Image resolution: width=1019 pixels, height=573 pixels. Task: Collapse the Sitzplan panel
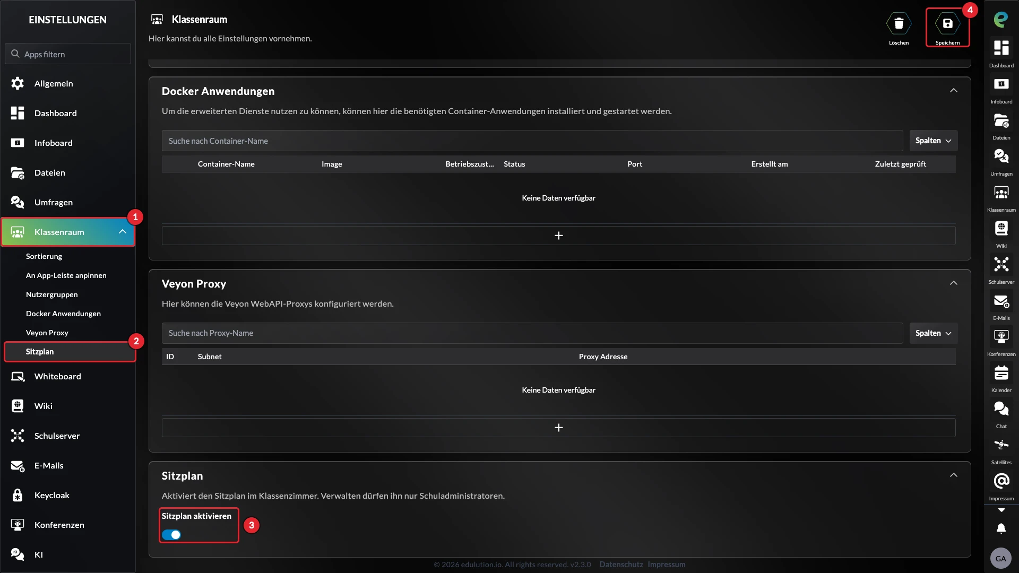click(x=954, y=475)
